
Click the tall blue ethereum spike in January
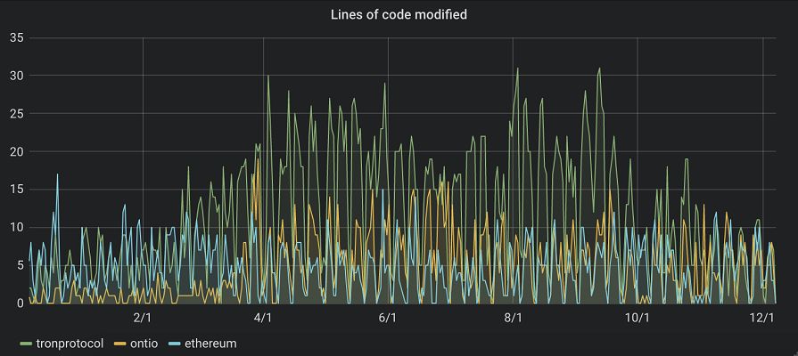tap(58, 175)
